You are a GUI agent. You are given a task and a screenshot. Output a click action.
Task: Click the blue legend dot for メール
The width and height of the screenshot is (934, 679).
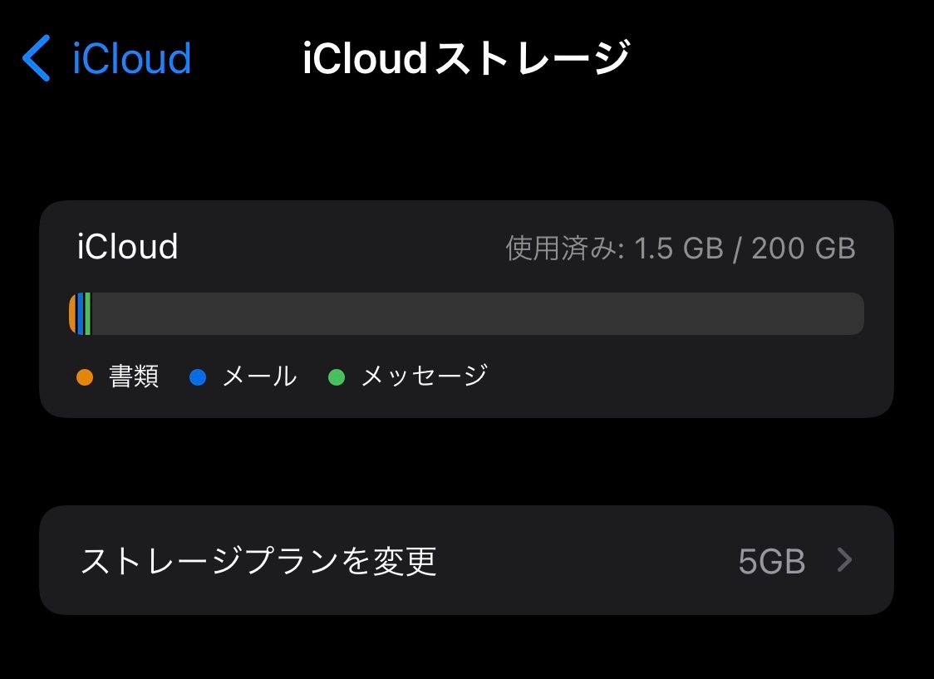197,377
